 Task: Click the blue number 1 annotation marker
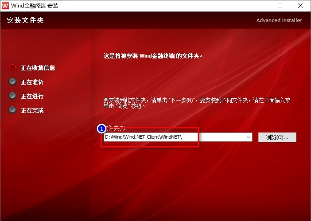[x=101, y=129]
